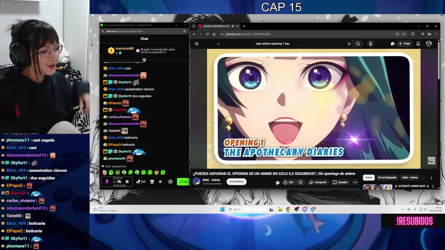Show more filter chips with right arrow
Image resolution: width=445 pixels, height=250 pixels.
pos(431,178)
